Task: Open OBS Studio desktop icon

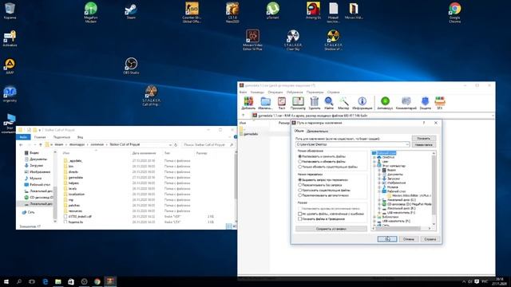Action: coord(131,66)
